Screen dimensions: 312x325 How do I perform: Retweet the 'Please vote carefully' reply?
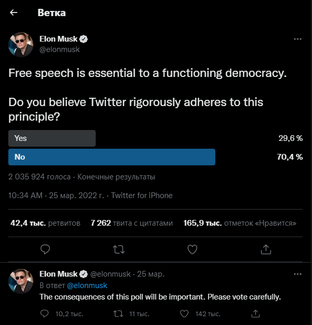pos(119,314)
